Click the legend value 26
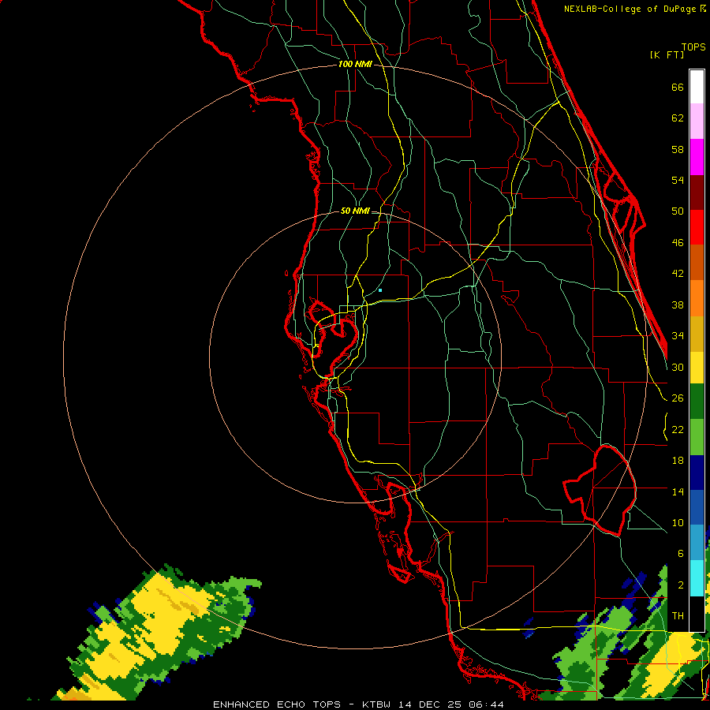The width and height of the screenshot is (710, 710). (678, 398)
